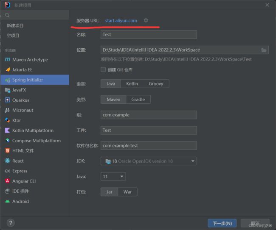Click the IntelliJ IDEA logo in title bar
This screenshot has height=230, width=276.
(7, 5)
